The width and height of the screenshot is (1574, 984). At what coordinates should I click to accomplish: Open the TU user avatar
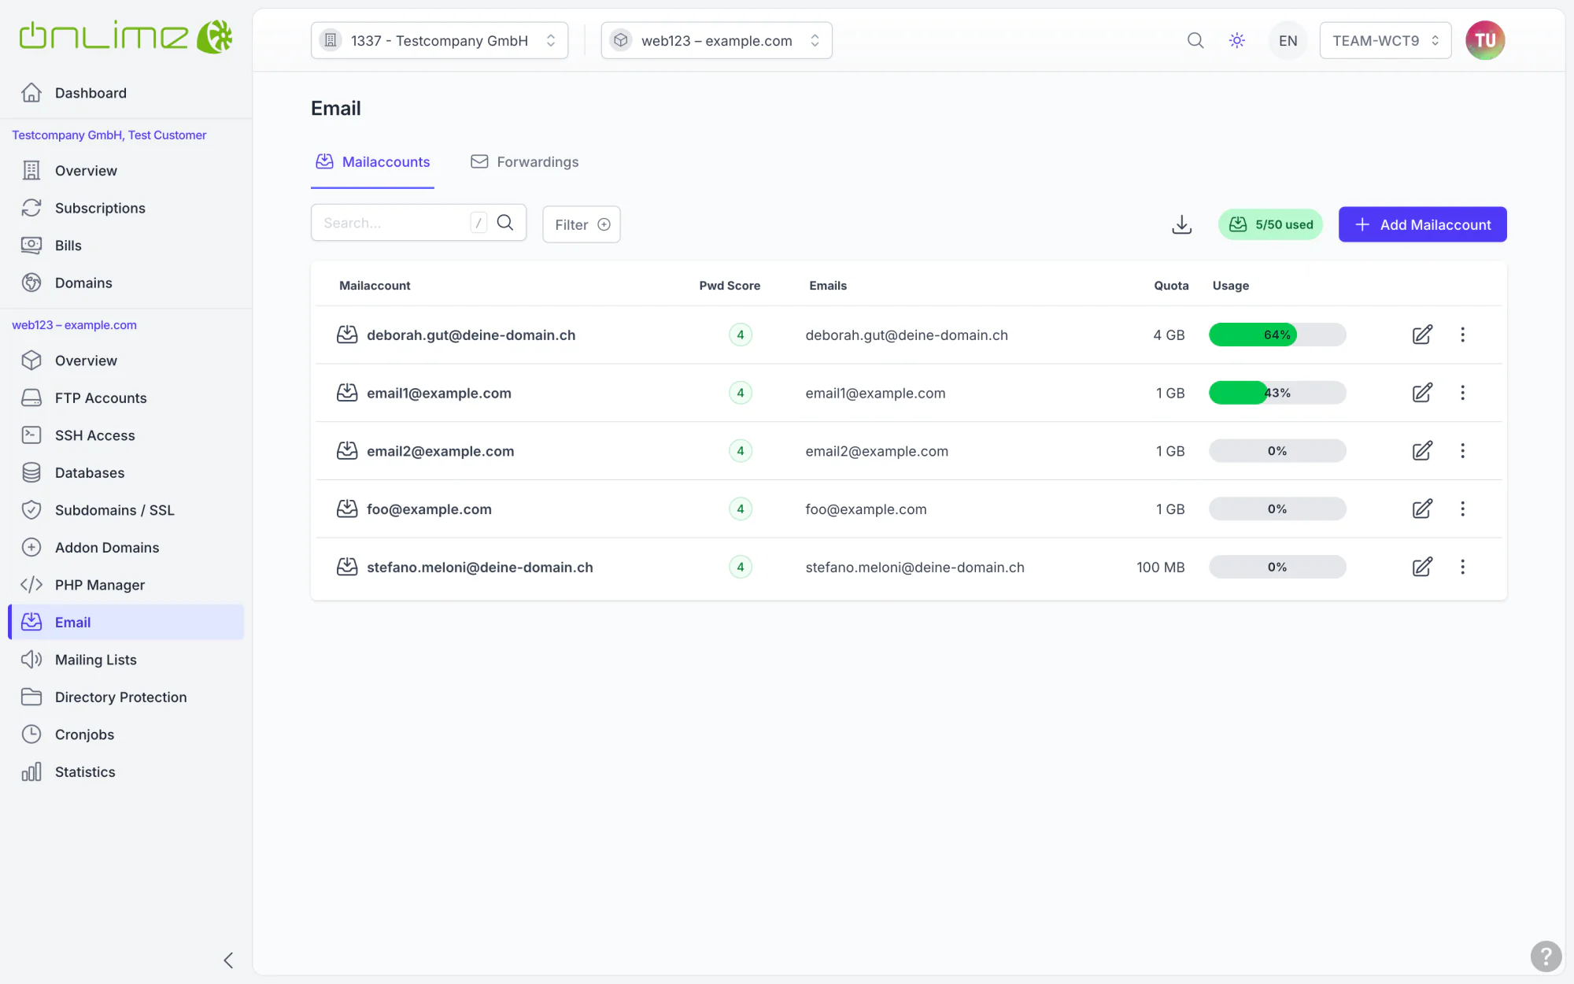(x=1485, y=40)
